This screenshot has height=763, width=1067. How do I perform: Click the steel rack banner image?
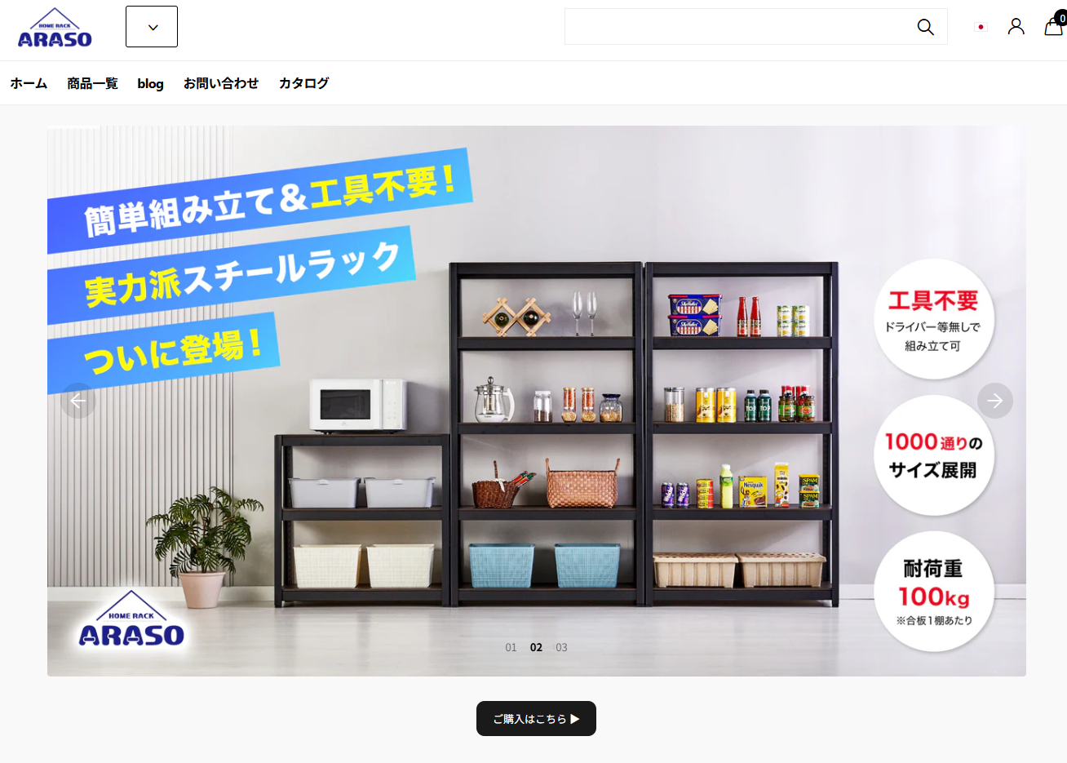(x=537, y=401)
